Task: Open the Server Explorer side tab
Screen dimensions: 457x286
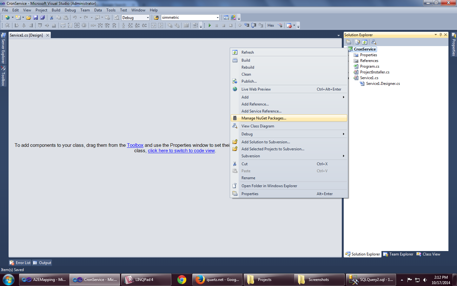Action: 3,48
